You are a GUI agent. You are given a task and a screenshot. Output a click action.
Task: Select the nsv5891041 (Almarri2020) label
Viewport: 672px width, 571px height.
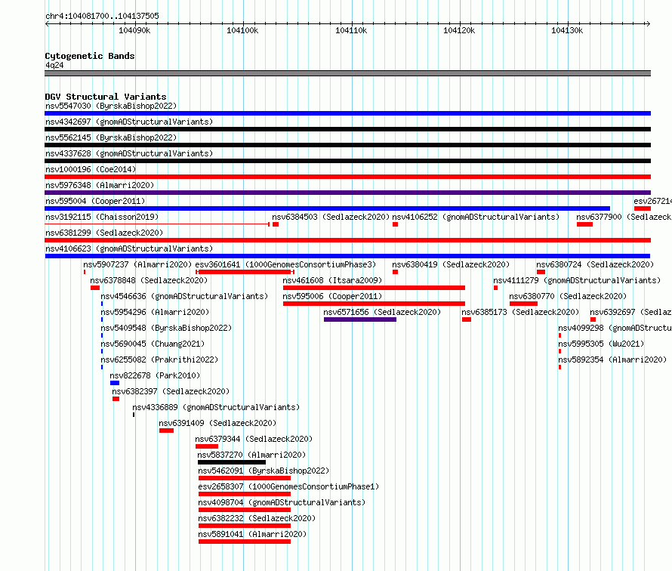point(252,534)
